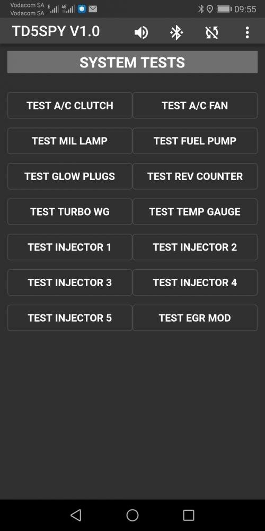Run the TEST FUEL PUMP button

pyautogui.click(x=195, y=141)
